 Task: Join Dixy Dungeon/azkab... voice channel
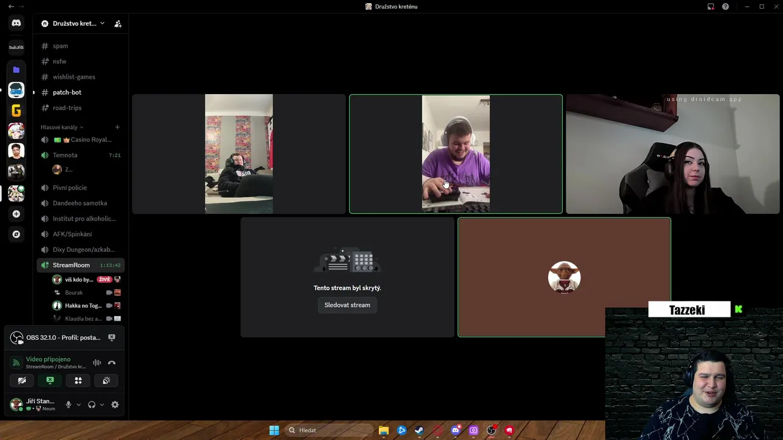pyautogui.click(x=81, y=249)
